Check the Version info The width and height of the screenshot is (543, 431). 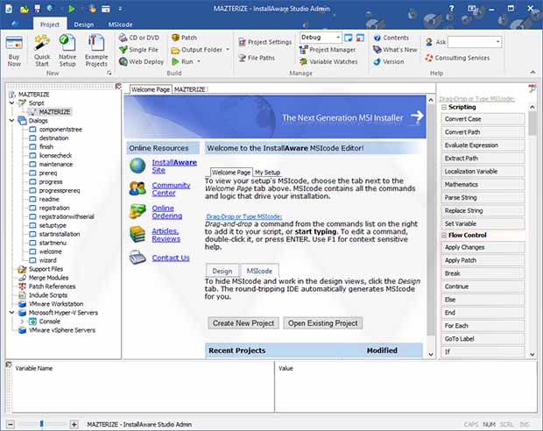coord(389,61)
